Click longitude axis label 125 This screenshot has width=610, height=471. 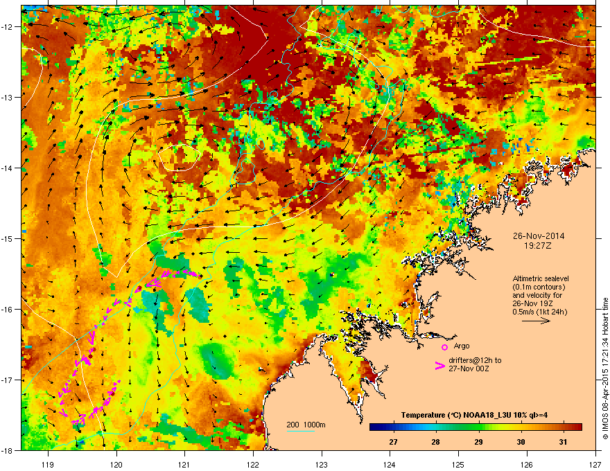coord(458,464)
